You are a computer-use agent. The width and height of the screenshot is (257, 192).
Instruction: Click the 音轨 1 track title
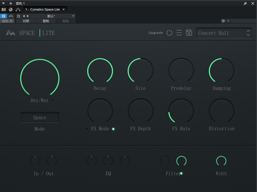tap(20, 3)
